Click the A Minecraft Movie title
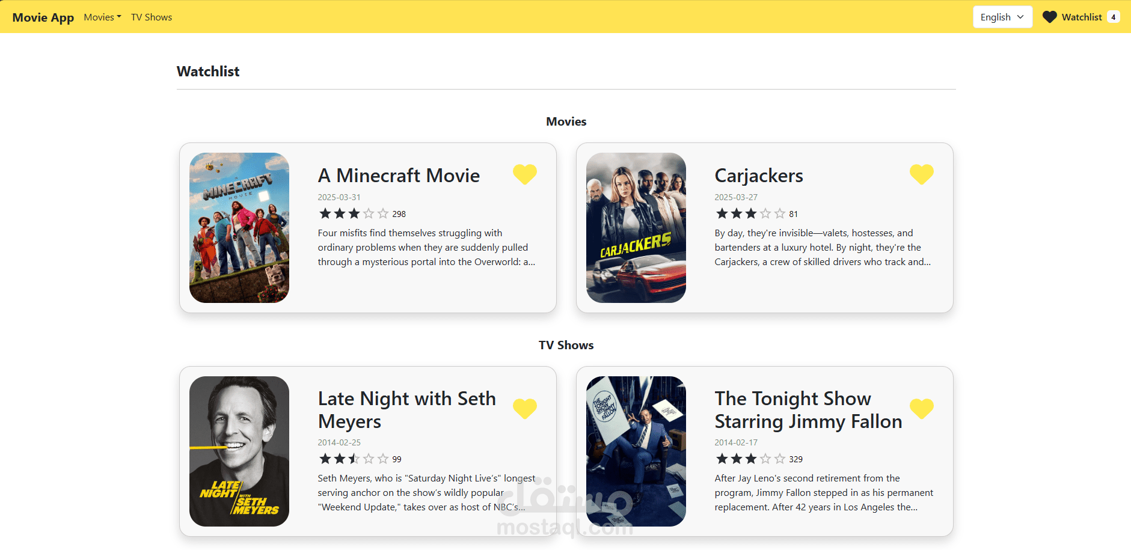Screen dimensions: 1131x550 399,176
